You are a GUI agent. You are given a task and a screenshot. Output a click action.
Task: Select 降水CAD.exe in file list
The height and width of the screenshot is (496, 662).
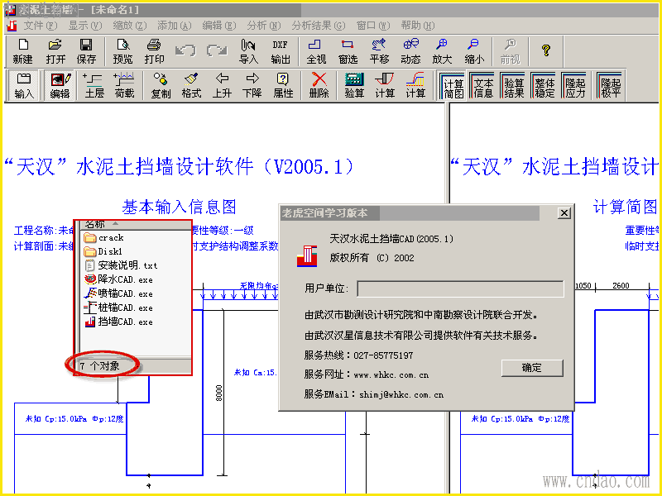[x=118, y=279]
